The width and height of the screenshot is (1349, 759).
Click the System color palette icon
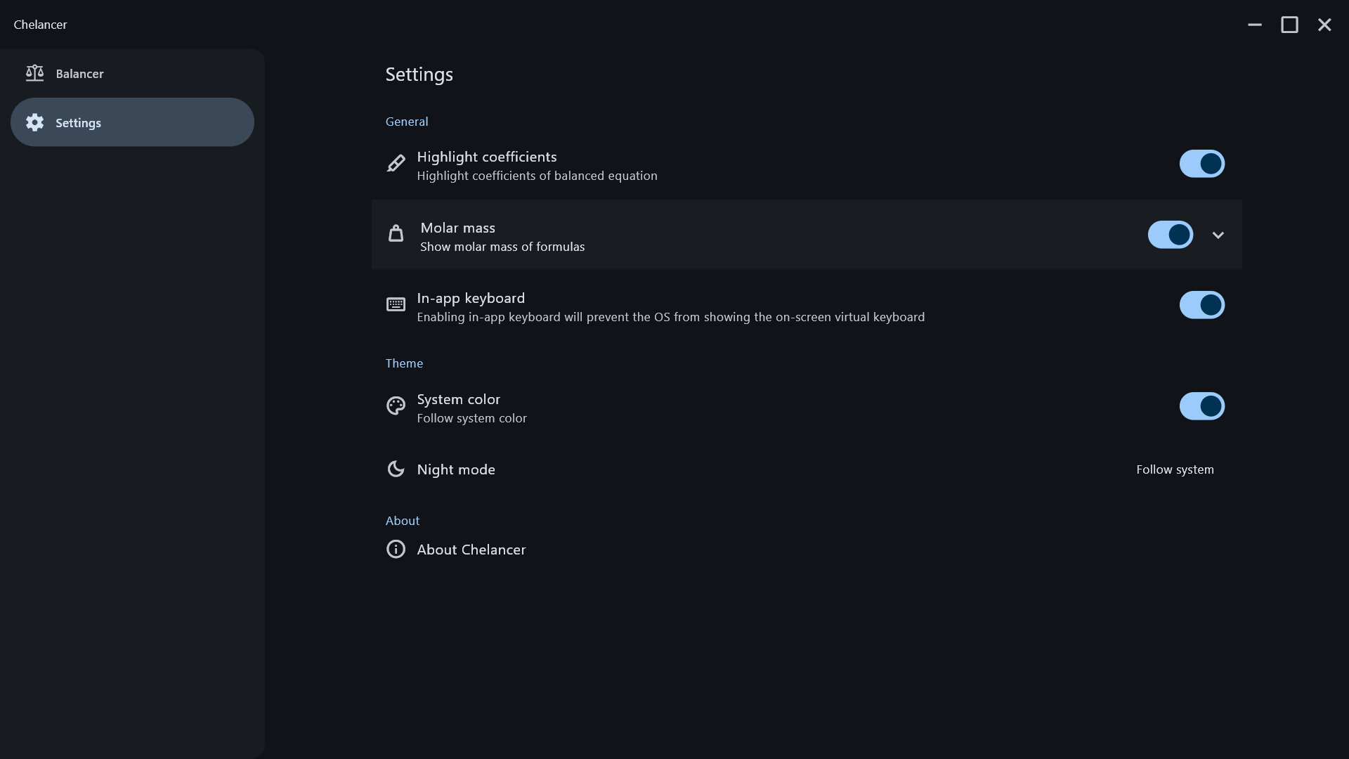(396, 406)
